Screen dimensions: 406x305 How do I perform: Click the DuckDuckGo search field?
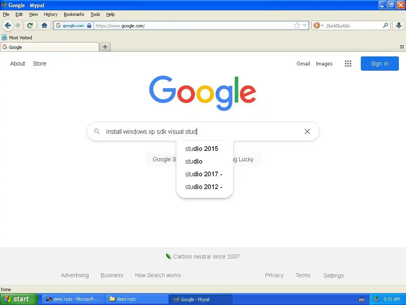pyautogui.click(x=352, y=26)
